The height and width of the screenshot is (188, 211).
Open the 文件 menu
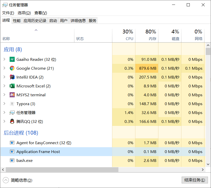pos(8,13)
